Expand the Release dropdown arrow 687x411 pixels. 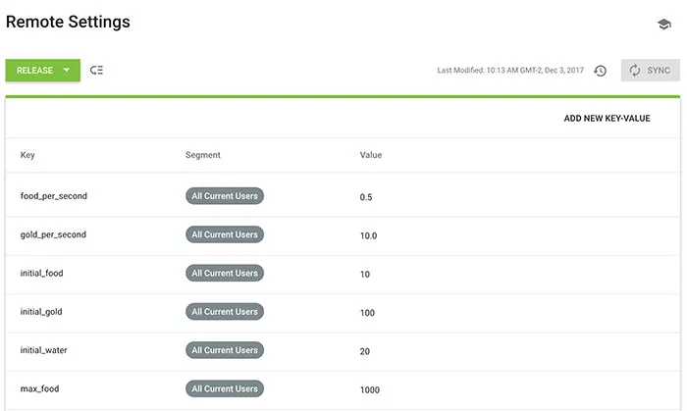click(67, 70)
